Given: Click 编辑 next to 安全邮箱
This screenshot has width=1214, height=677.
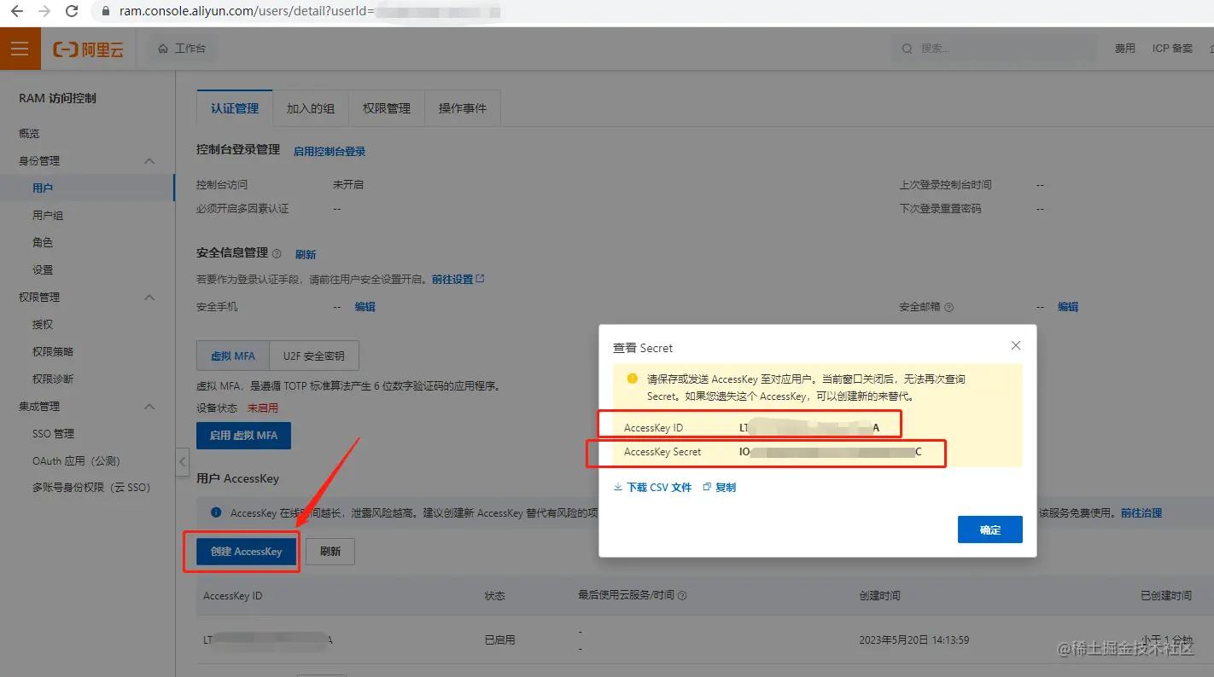Looking at the screenshot, I should 1068,307.
